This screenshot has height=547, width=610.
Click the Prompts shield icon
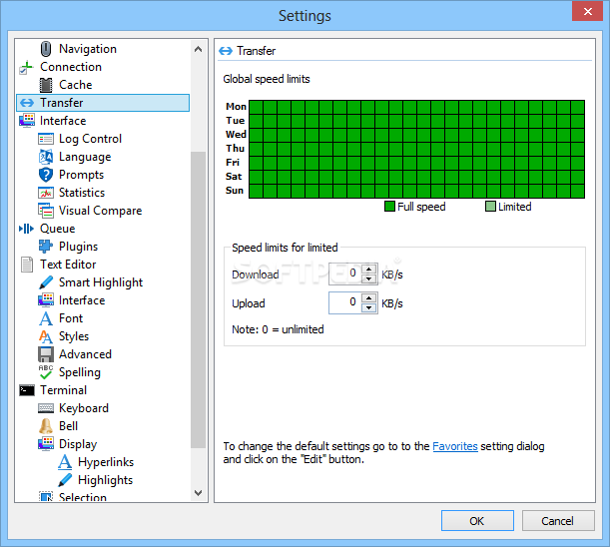[46, 175]
